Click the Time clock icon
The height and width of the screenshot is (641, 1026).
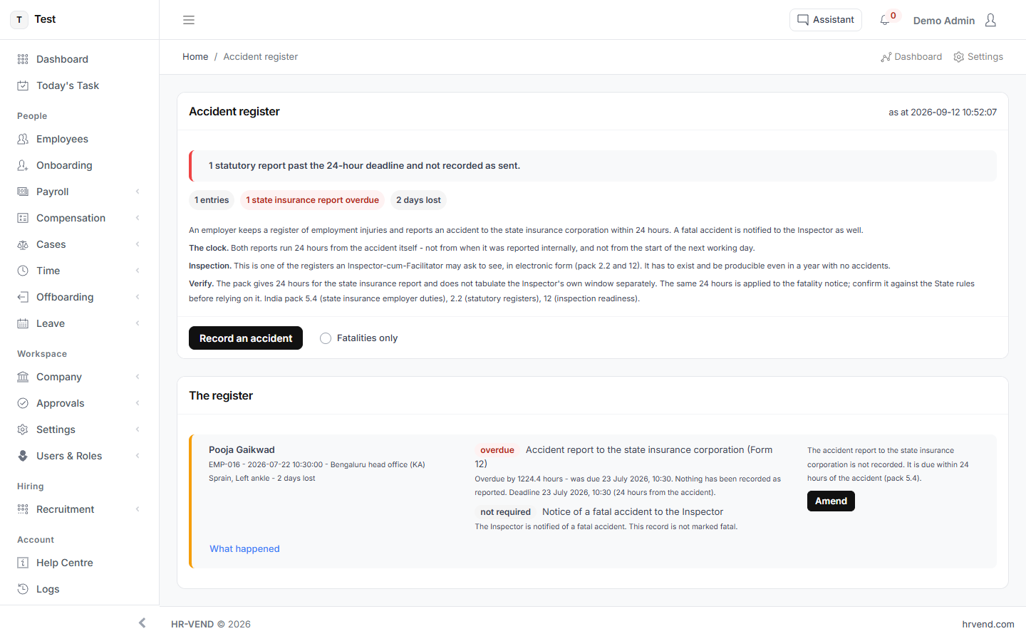click(x=23, y=271)
